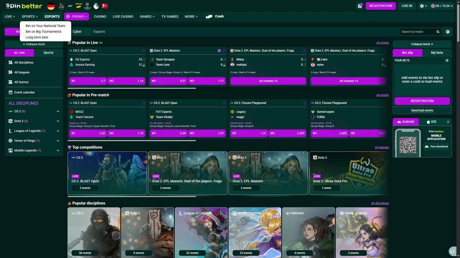Open the All leagues link
460x258 pixels.
coord(382,147)
